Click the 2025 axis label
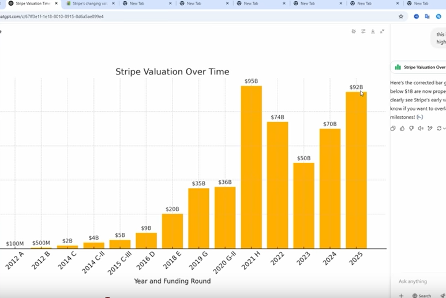This screenshot has width=446, height=298. click(356, 258)
